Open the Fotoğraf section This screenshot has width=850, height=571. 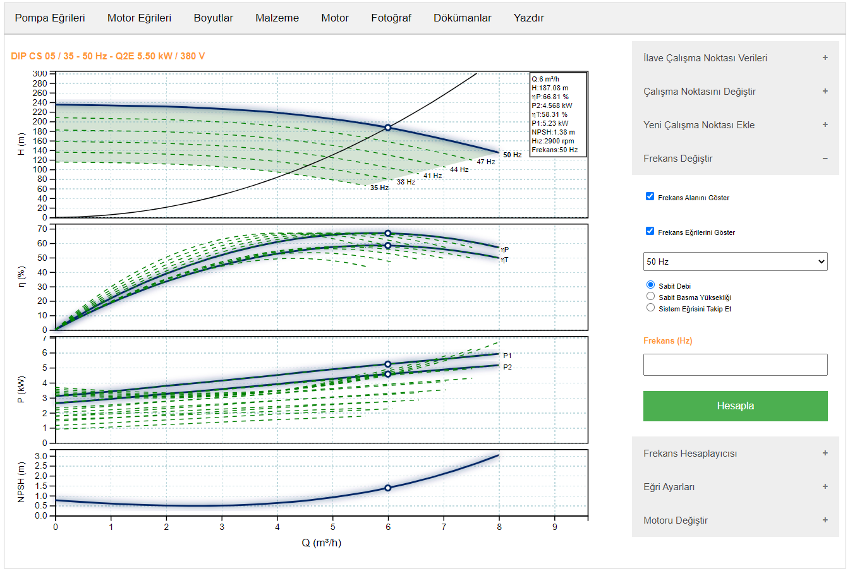[x=391, y=18]
